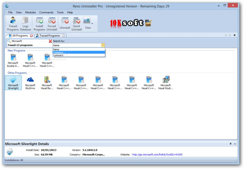The height and width of the screenshot is (169, 244).
Task: Click the magnifier icon in the search box
Action: [x=9, y=41]
